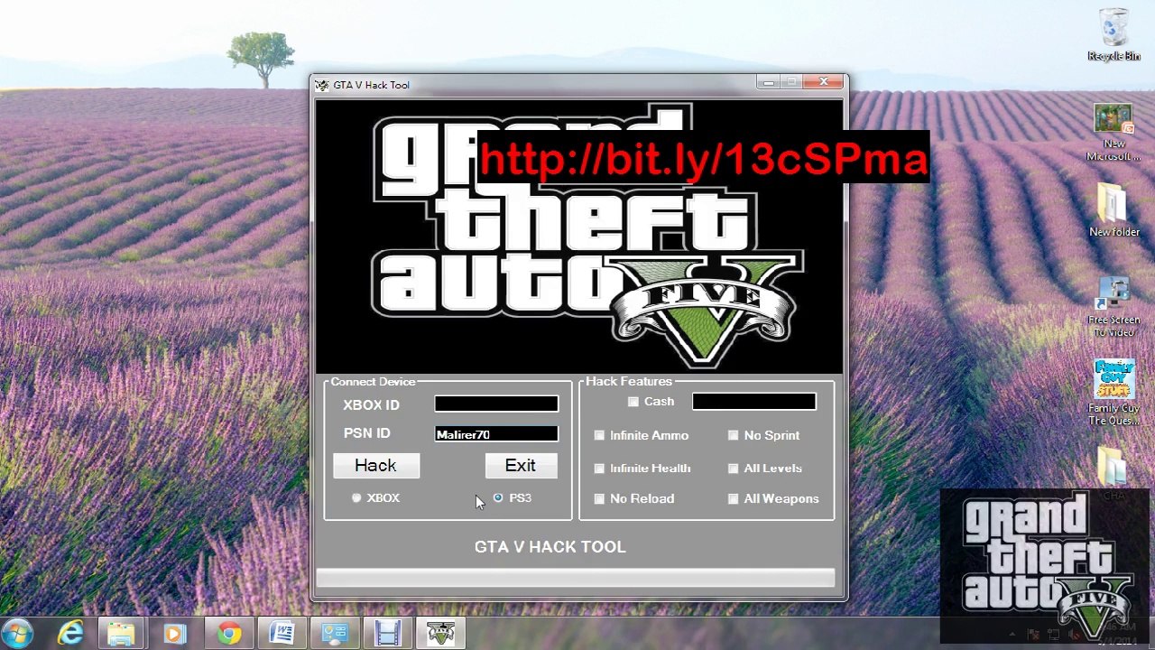Click the Windows Start orb
The height and width of the screenshot is (650, 1155).
pyautogui.click(x=18, y=633)
